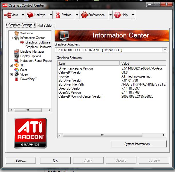
Task: Click value 6.14.10.7768
Action: [130, 92]
